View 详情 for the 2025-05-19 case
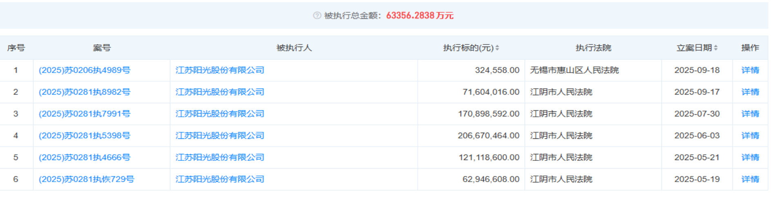This screenshot has height=198, width=777. [x=750, y=179]
